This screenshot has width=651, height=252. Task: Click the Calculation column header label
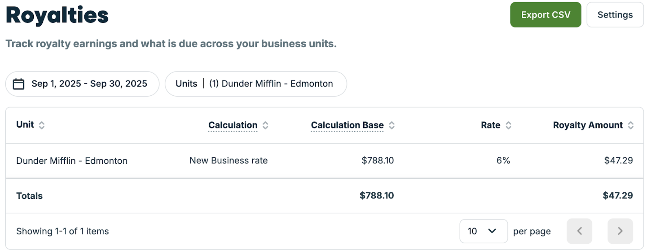(x=233, y=125)
